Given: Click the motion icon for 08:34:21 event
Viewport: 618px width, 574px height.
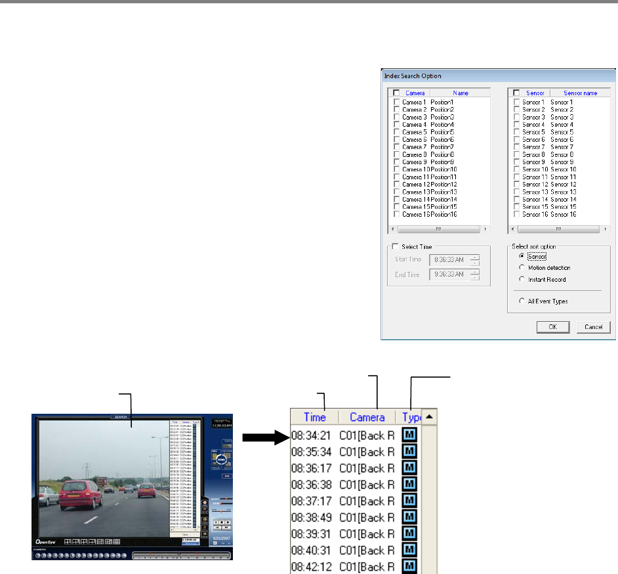Looking at the screenshot, I should coord(409,435).
